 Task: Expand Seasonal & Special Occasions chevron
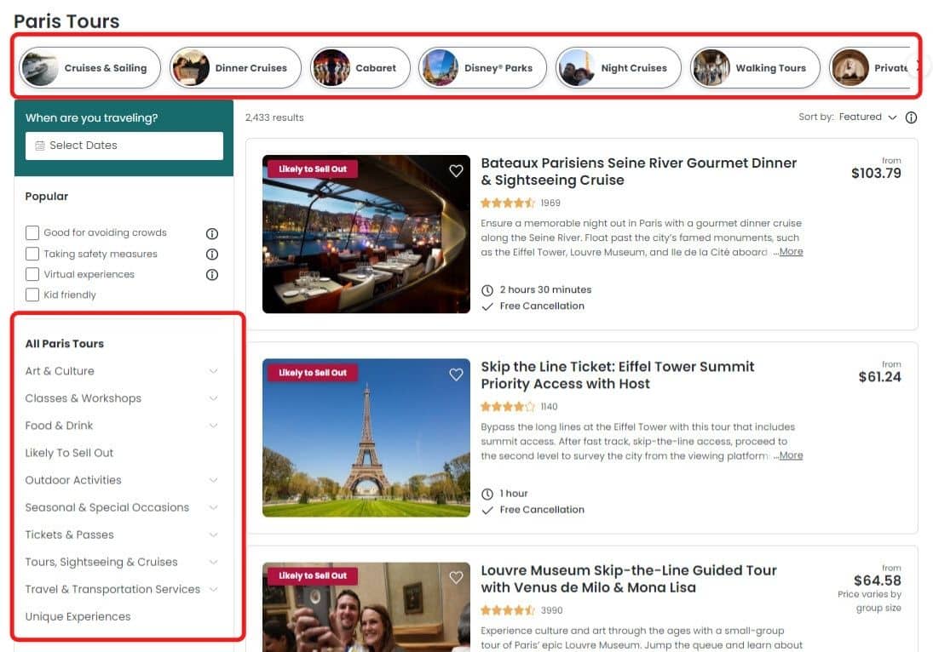(x=213, y=507)
